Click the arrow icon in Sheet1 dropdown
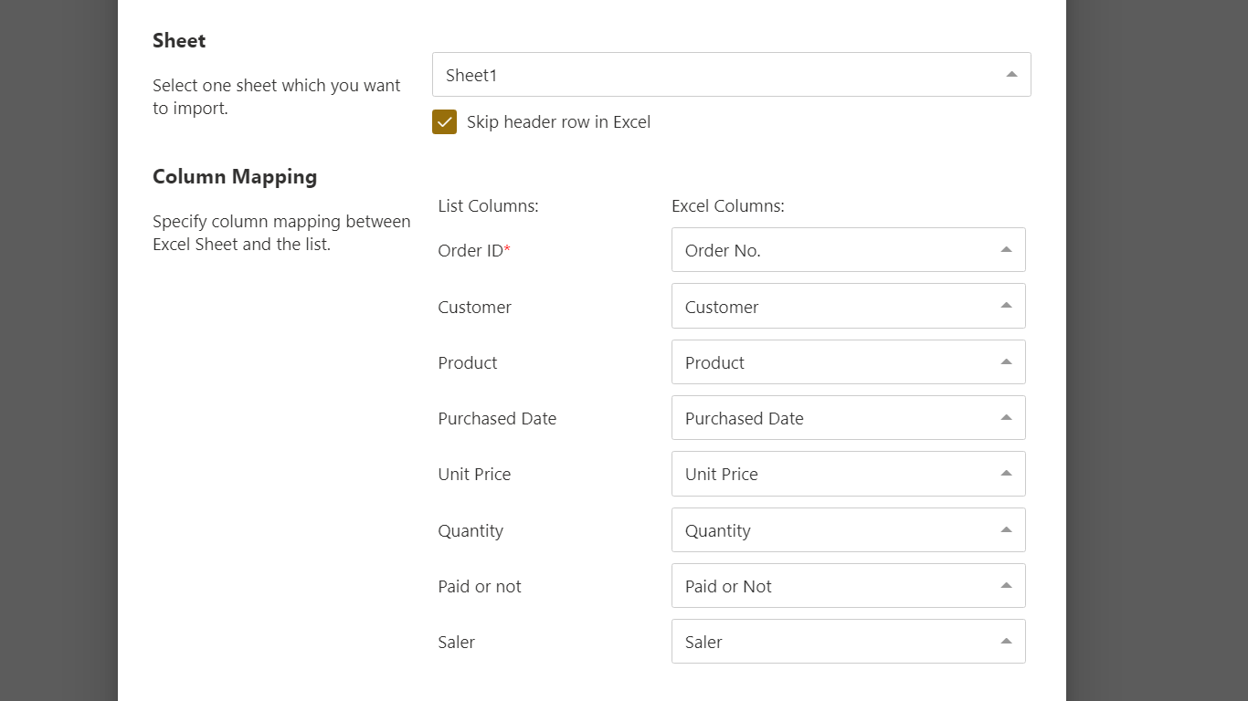 click(x=1011, y=75)
